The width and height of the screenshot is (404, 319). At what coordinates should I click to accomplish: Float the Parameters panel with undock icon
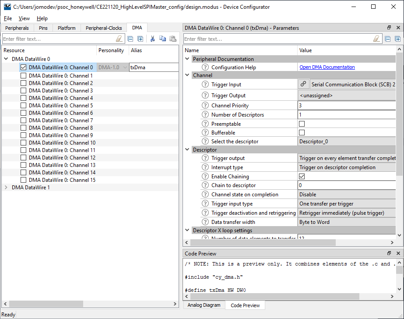[389, 28]
